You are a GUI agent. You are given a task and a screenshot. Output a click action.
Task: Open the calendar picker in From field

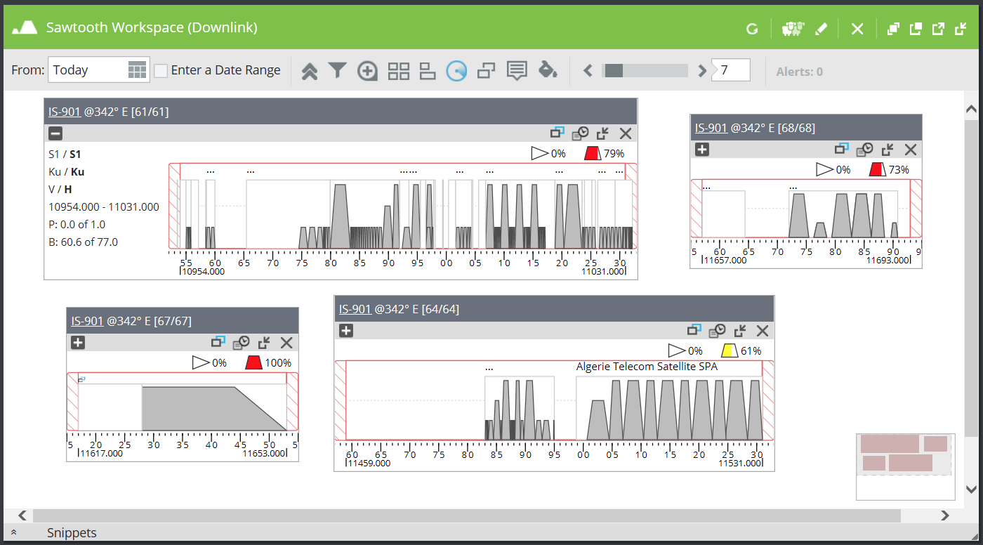(137, 70)
